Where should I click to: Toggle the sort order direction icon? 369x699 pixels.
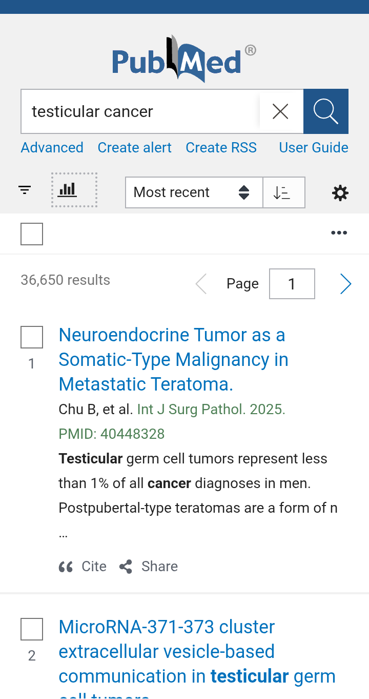pos(282,192)
